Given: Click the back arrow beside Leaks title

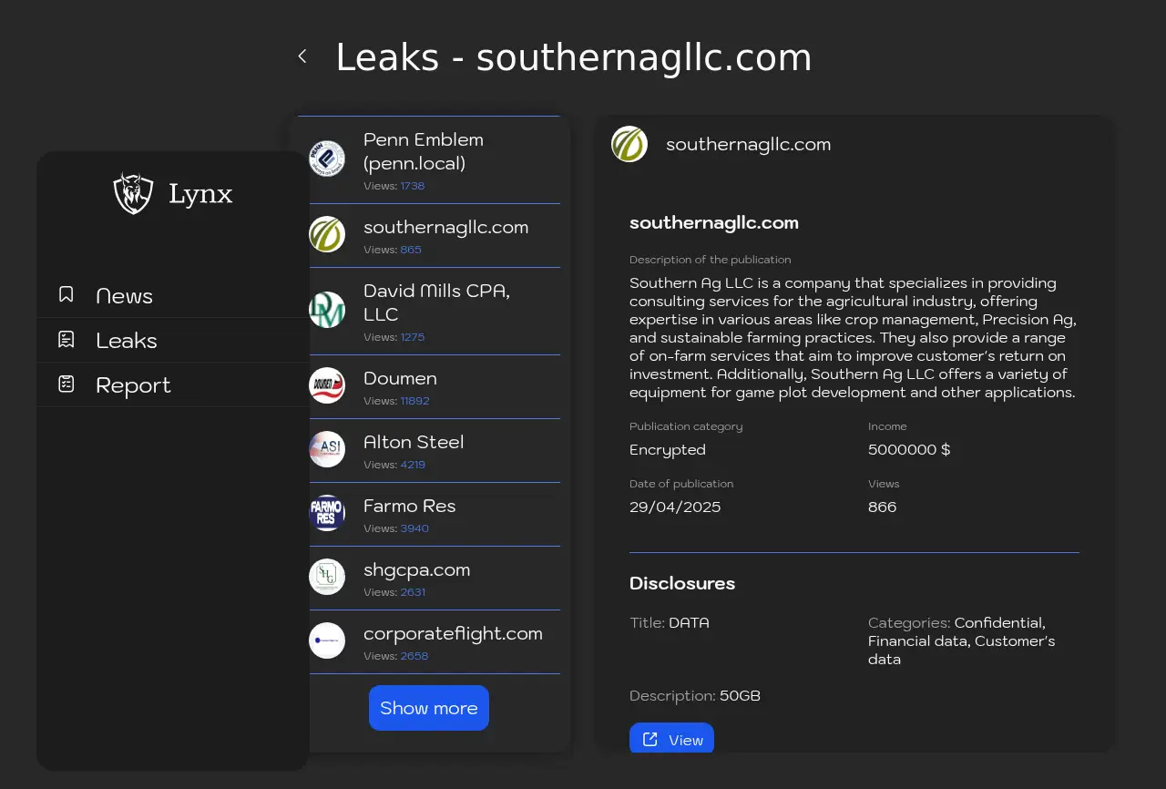Looking at the screenshot, I should pos(302,56).
